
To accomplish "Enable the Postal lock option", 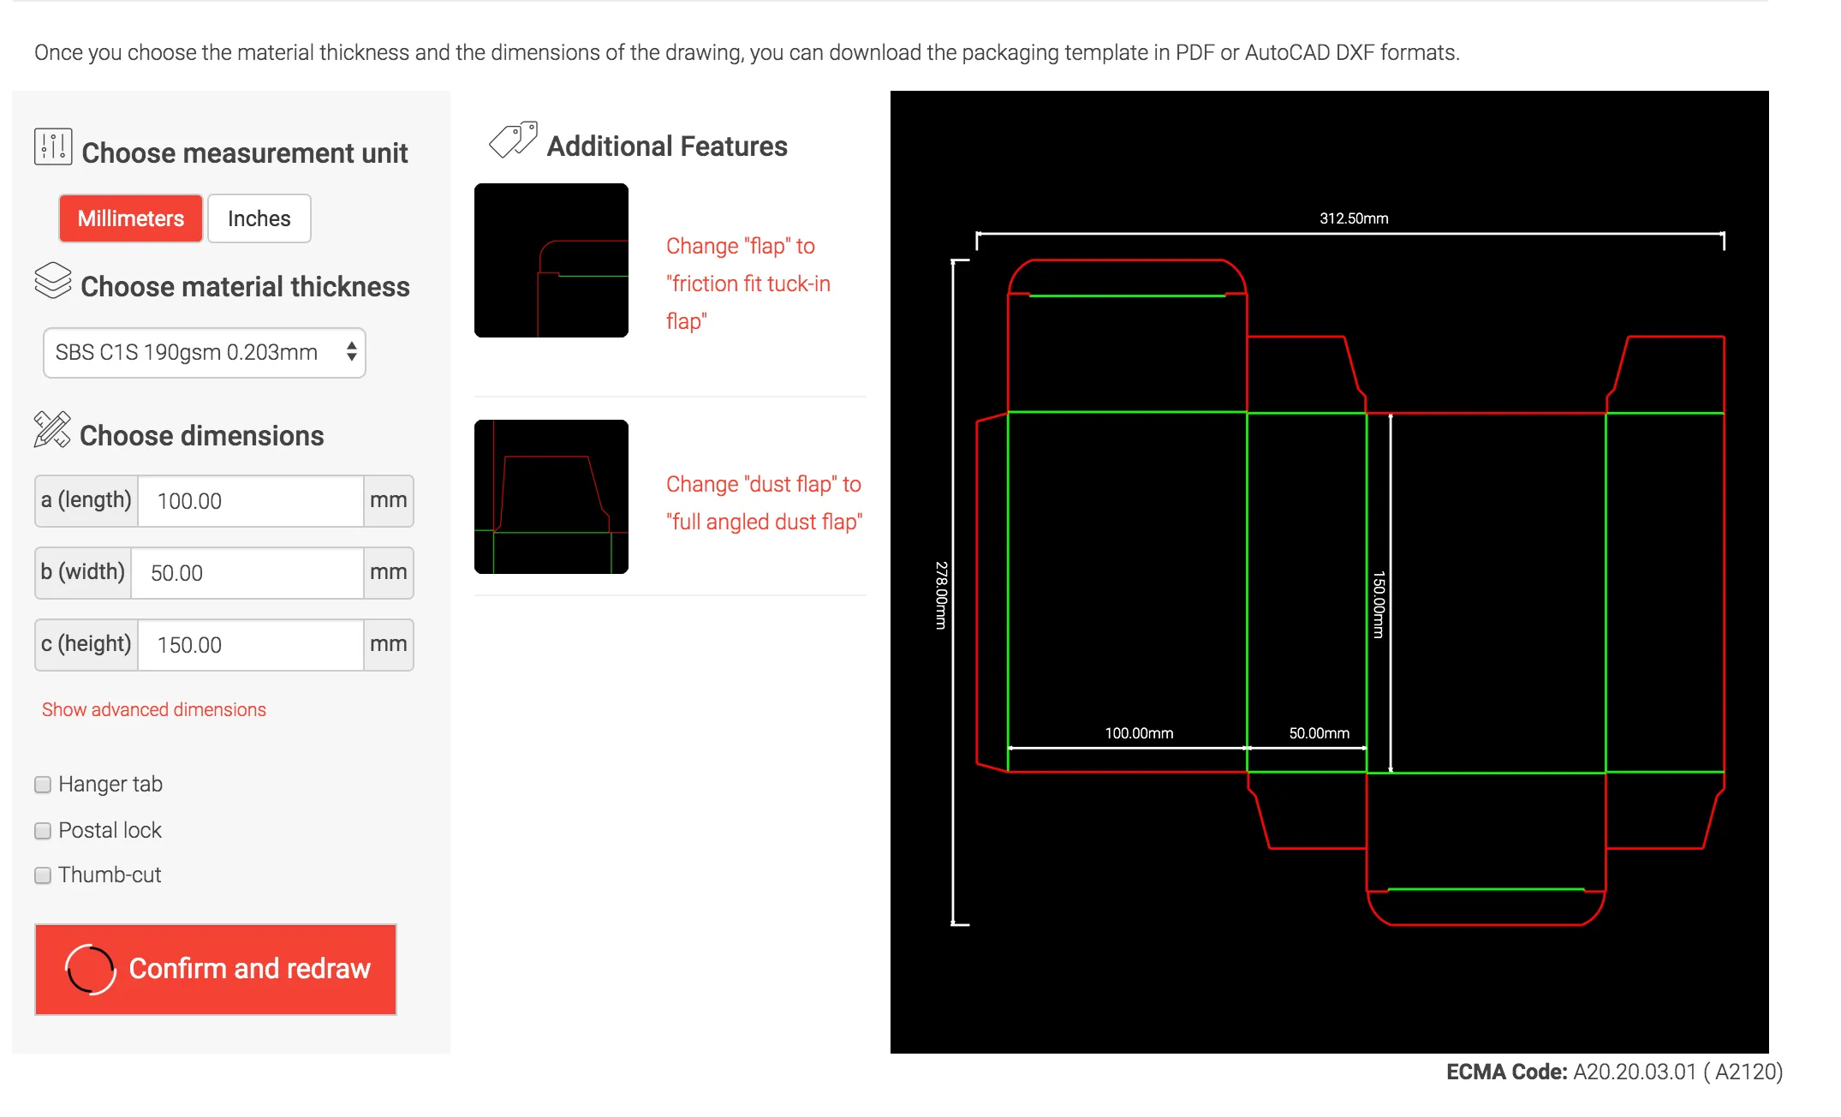I will point(43,830).
